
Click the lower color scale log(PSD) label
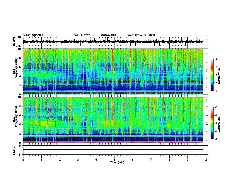pos(220,125)
